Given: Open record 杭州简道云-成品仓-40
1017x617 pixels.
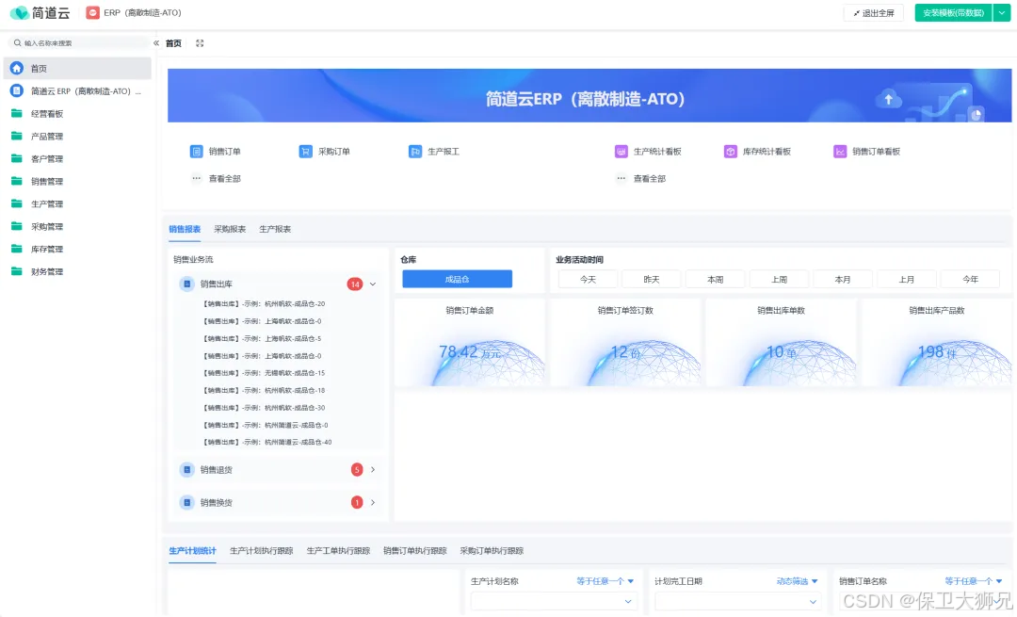Looking at the screenshot, I should [x=267, y=442].
